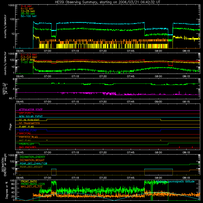Screen dimensions: 203x203
Task: Pick the SC_IN_SUNLIGHT flag label
Action: (x=29, y=120)
